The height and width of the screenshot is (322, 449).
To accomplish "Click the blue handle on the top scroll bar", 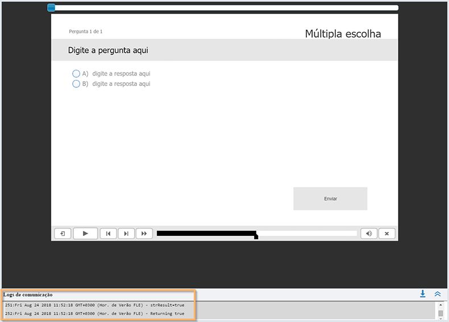I will click(51, 8).
